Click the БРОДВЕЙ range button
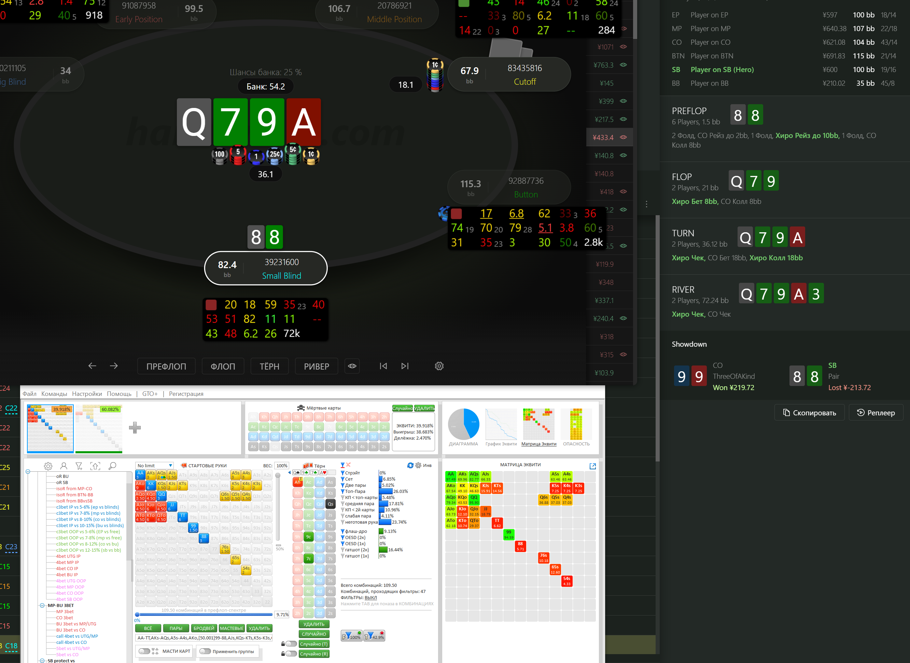This screenshot has height=663, width=910. click(204, 628)
